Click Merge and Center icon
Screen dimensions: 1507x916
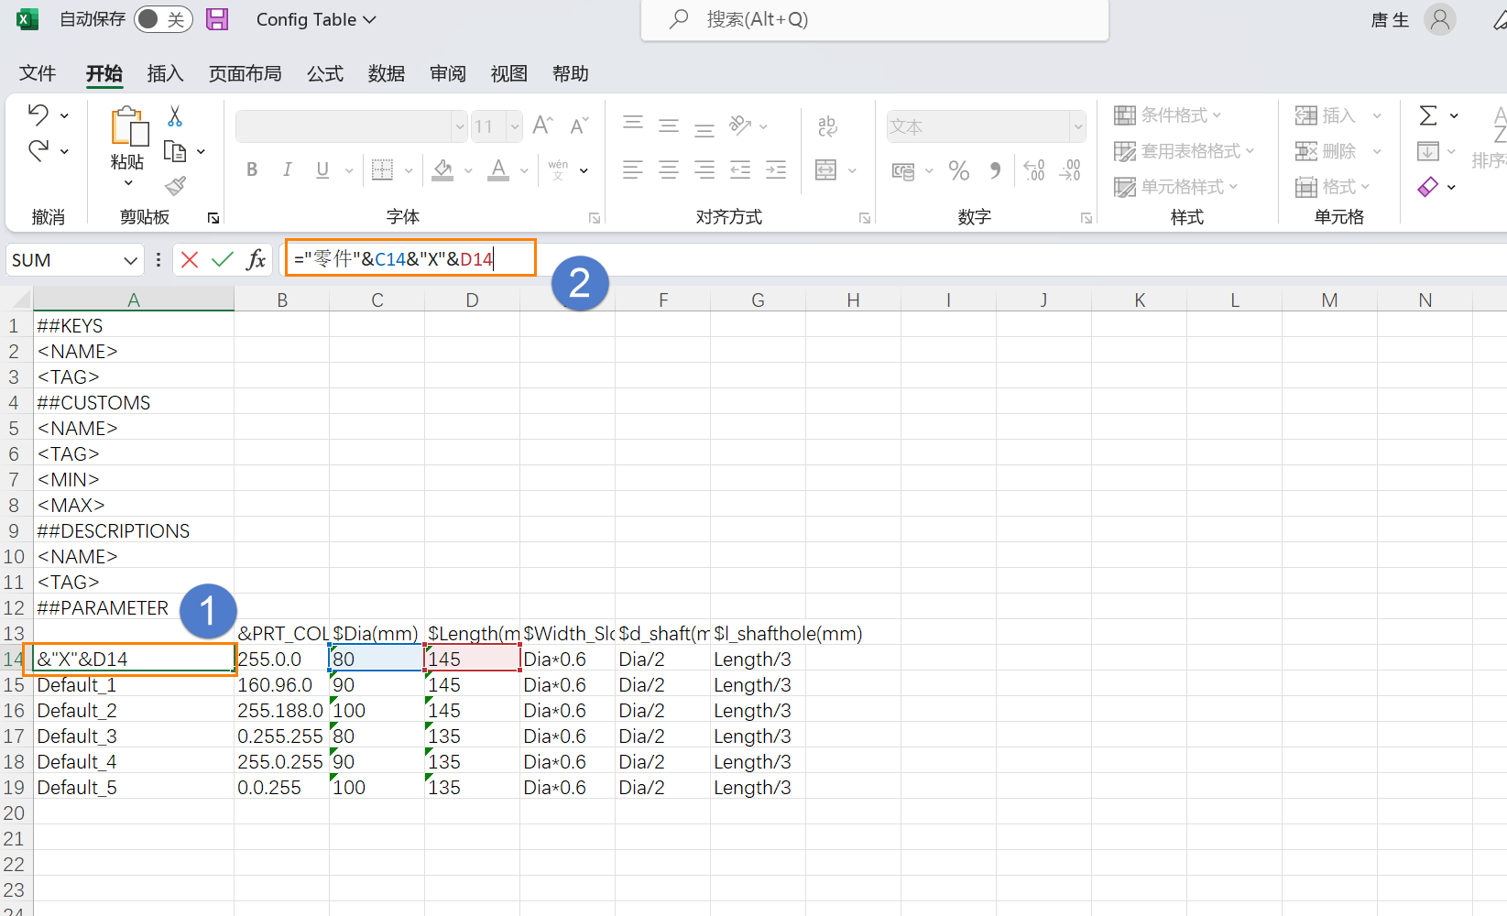point(826,169)
